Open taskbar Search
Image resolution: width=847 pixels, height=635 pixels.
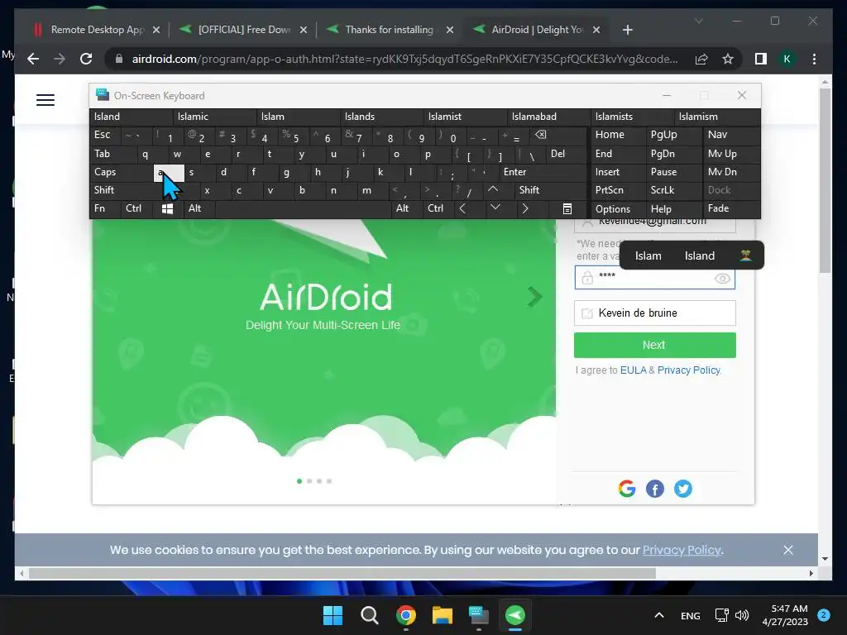coord(370,615)
